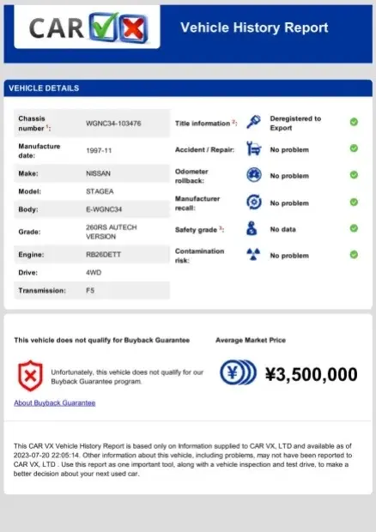Click the Safety grade person icon
The image size is (376, 532).
252,228
